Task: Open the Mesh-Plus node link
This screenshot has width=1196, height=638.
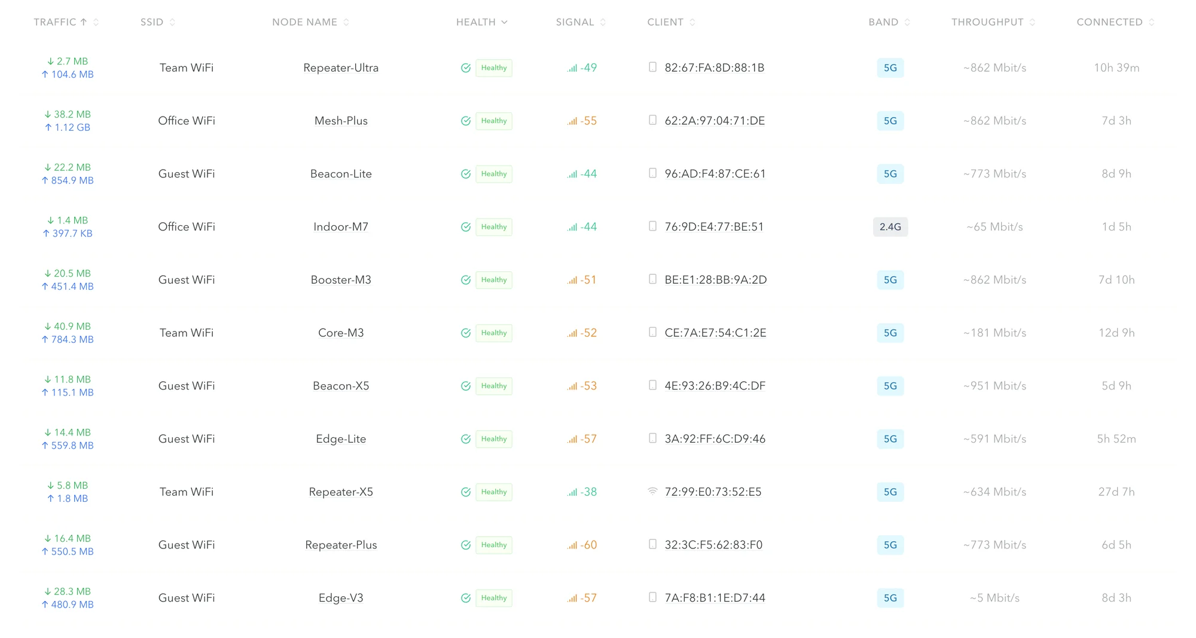Action: [341, 121]
